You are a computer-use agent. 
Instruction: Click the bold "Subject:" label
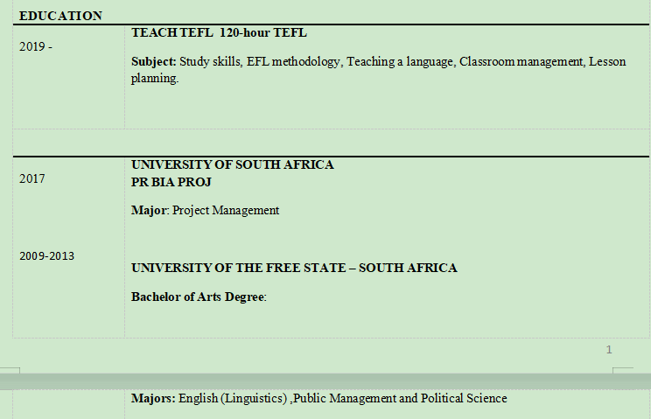coord(154,62)
